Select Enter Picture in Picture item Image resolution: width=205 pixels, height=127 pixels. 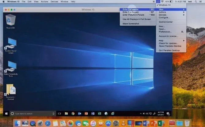138,15
